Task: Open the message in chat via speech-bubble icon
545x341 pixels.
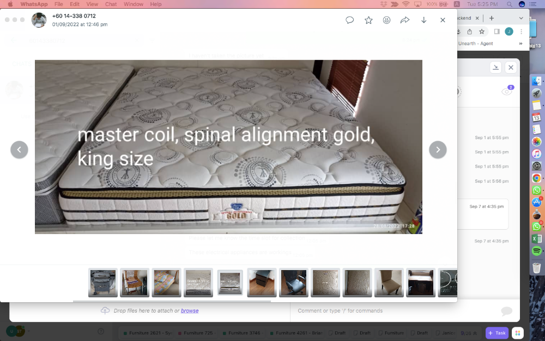Action: (x=349, y=20)
